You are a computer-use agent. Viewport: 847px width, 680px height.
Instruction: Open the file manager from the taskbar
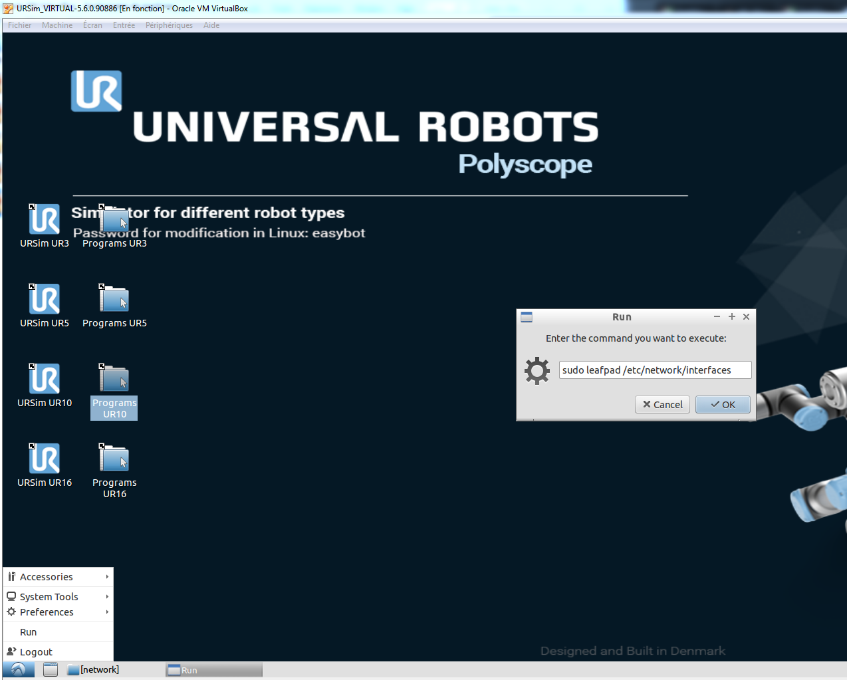click(50, 669)
